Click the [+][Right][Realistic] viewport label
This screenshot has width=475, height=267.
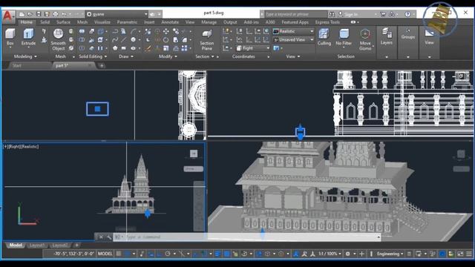(x=21, y=147)
